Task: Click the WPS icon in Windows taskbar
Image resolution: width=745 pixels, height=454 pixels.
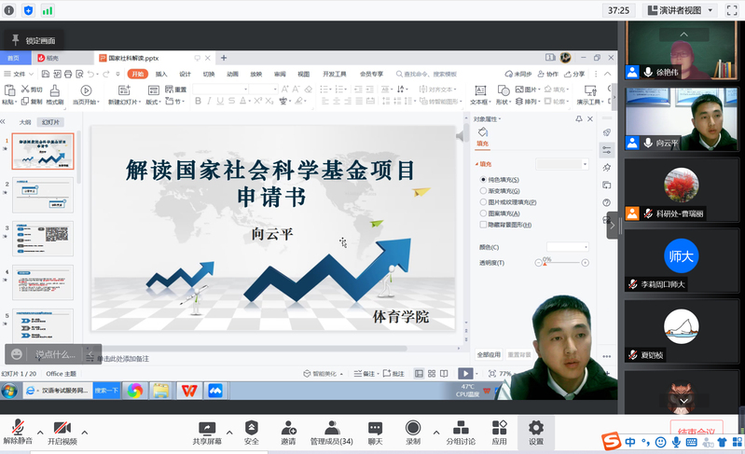Action: pyautogui.click(x=189, y=391)
